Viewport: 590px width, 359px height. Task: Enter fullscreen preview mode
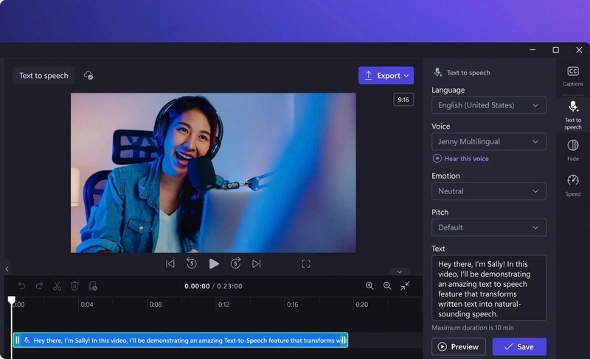(x=306, y=264)
